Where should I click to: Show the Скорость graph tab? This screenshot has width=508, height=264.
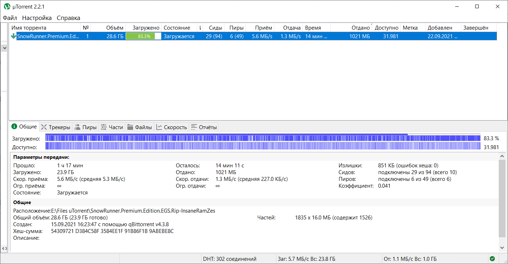[172, 127]
